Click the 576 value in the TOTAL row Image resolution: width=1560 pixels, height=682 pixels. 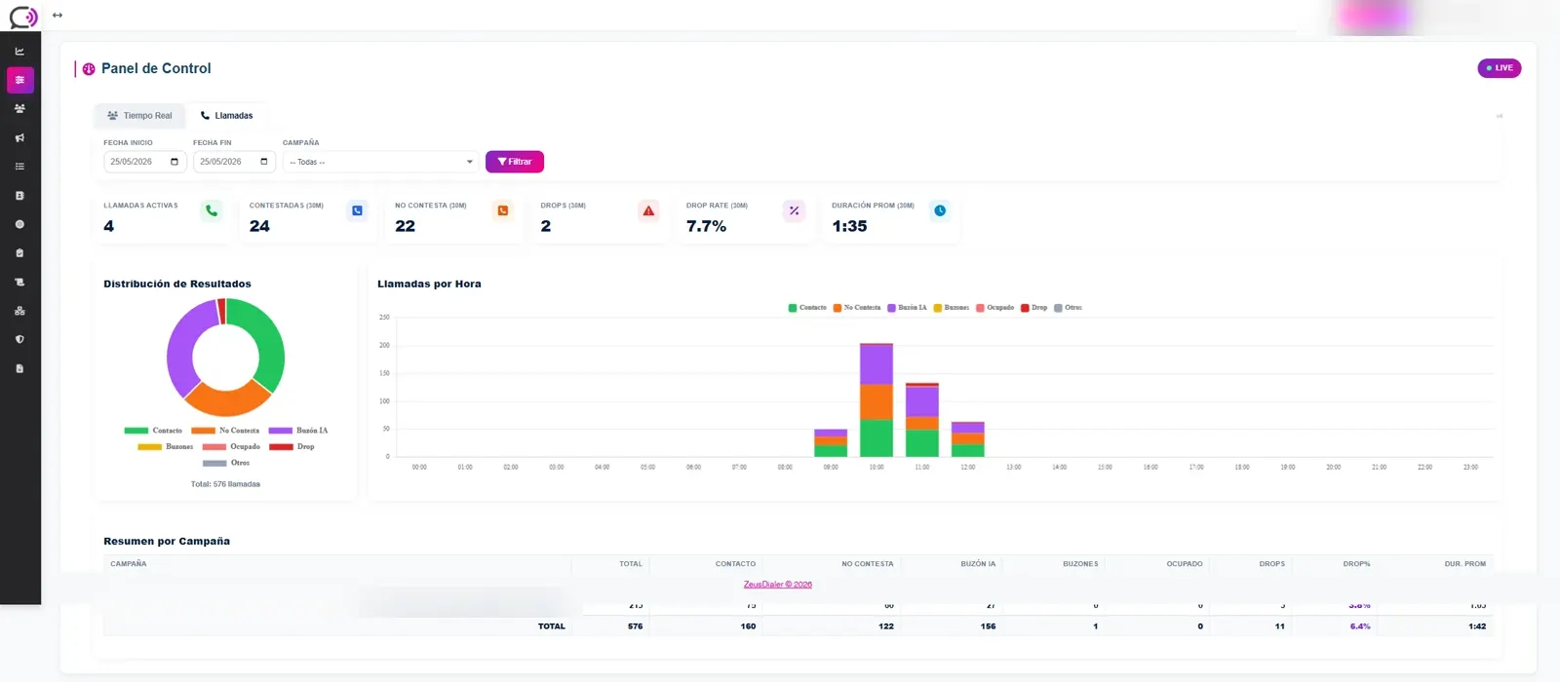click(635, 626)
